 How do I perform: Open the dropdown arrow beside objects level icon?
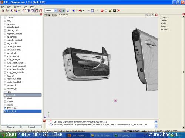pos(19,11)
